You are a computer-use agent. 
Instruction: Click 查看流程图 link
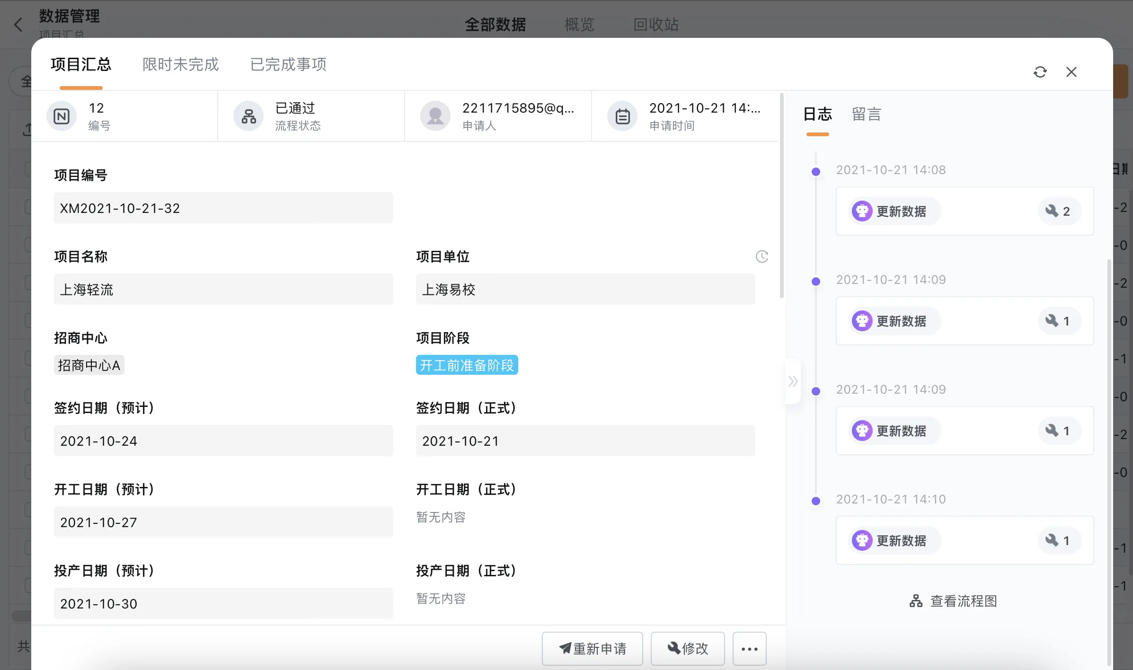963,601
